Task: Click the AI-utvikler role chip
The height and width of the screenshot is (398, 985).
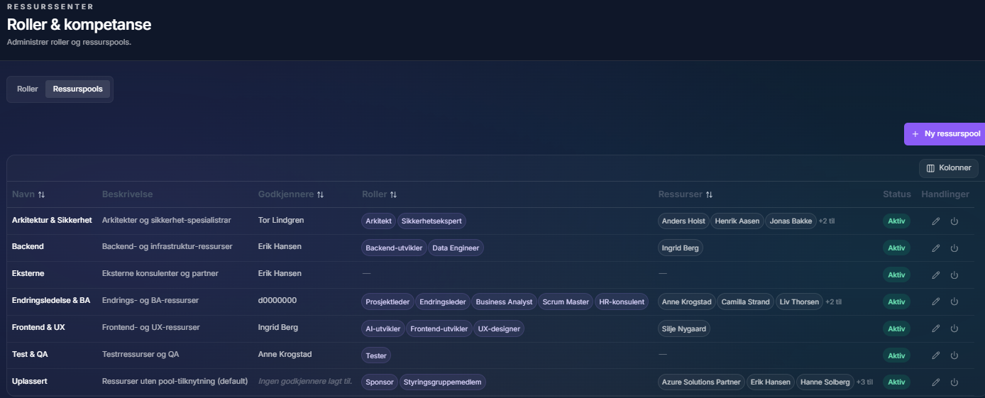Action: pyautogui.click(x=383, y=329)
